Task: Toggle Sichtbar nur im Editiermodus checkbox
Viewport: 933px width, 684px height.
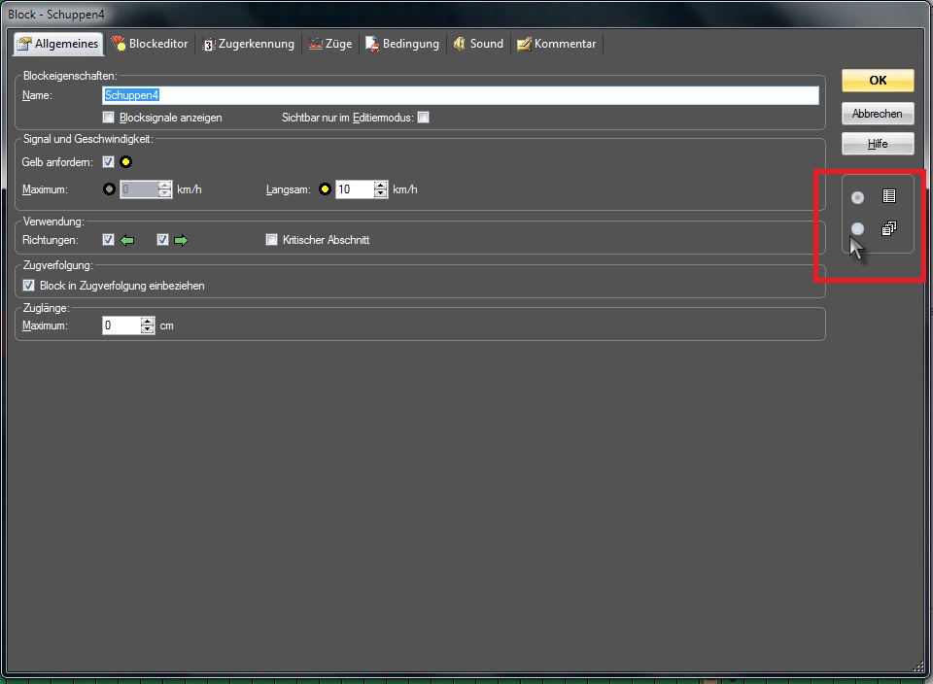Action: pos(423,118)
